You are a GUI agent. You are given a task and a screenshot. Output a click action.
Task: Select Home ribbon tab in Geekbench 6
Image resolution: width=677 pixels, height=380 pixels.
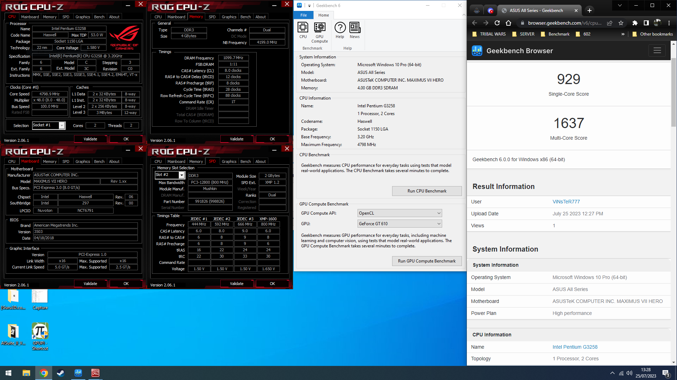click(x=324, y=15)
